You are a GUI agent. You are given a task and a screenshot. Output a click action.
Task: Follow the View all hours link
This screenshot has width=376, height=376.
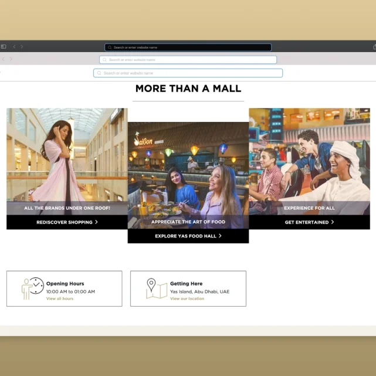60,299
